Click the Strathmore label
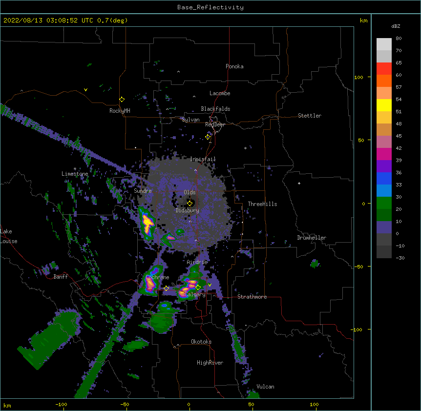421x411 pixels. (x=252, y=296)
